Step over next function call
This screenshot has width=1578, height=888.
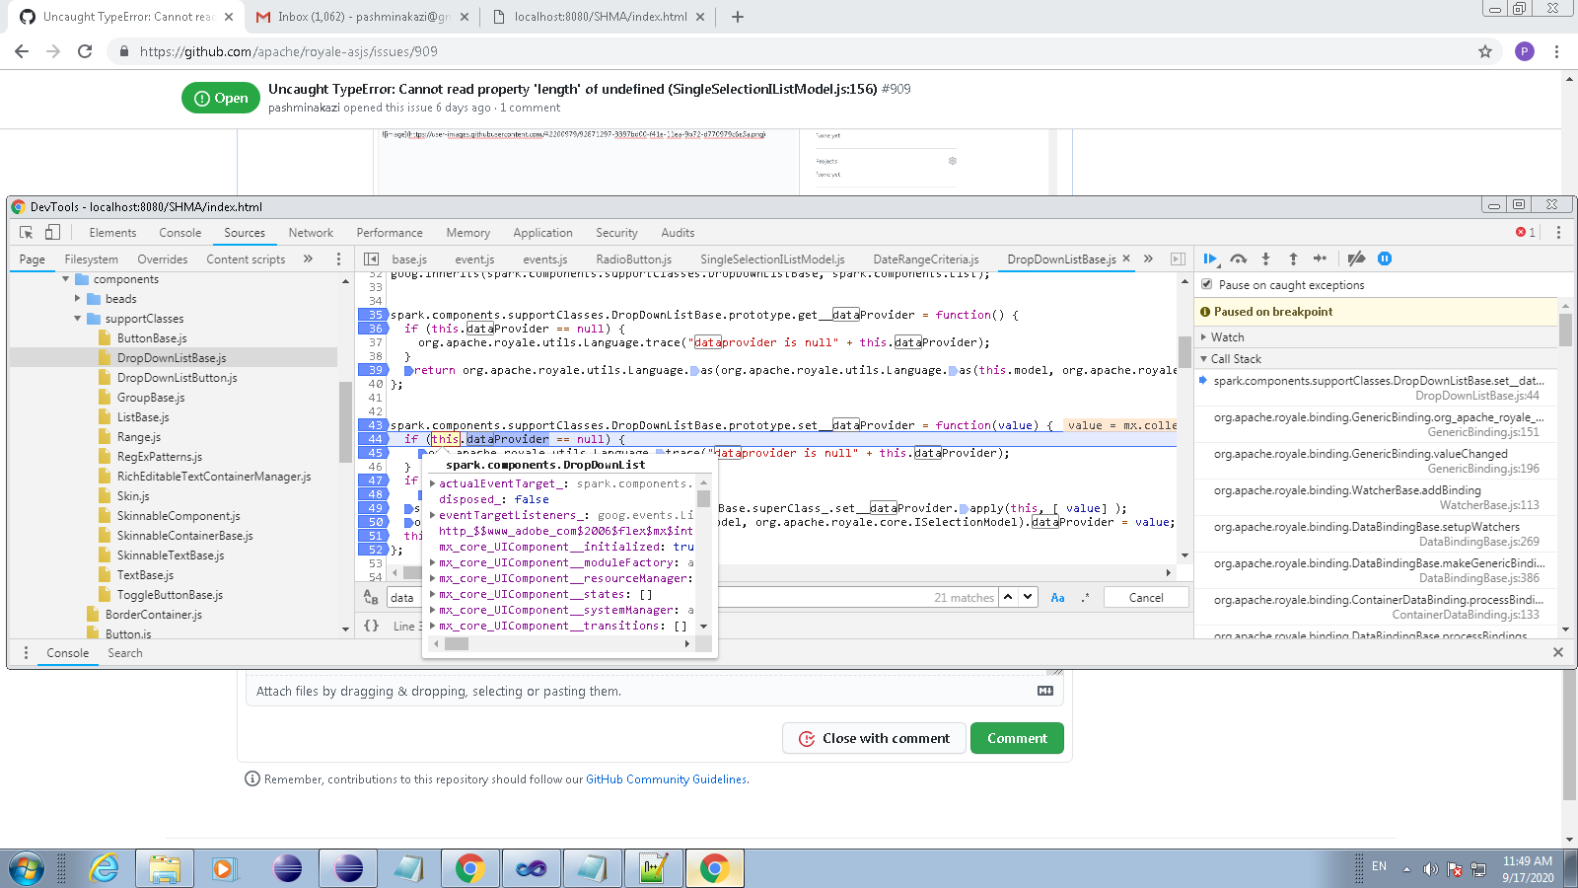[1238, 259]
